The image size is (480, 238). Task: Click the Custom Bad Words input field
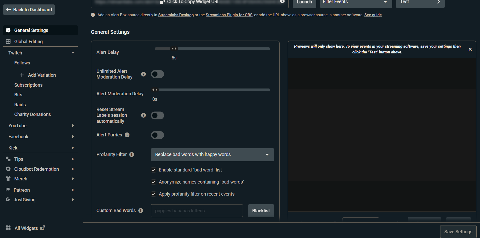197,211
